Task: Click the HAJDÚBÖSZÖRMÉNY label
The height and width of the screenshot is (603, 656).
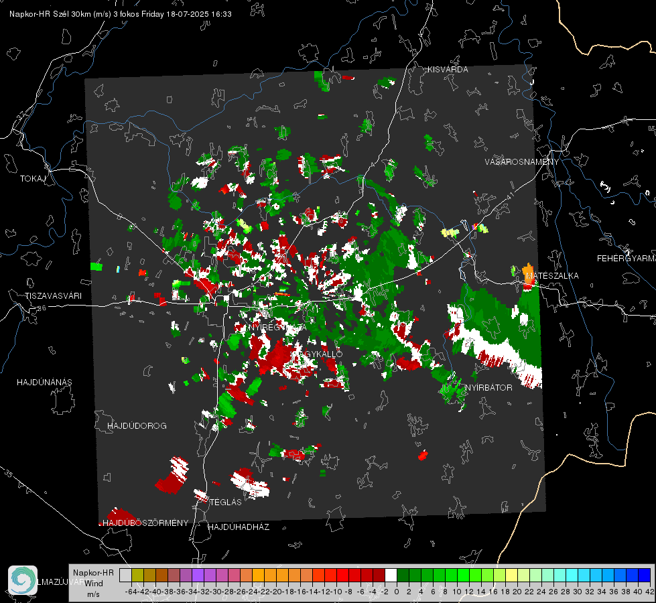Action: click(145, 523)
